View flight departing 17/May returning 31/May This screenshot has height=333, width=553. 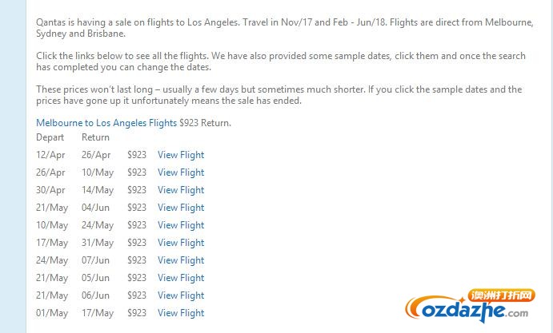pos(181,243)
